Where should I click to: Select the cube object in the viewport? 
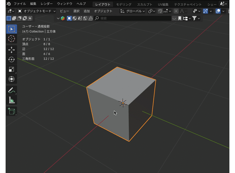(x=121, y=104)
